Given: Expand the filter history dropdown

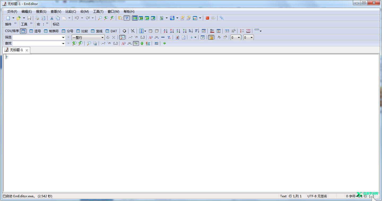Looking at the screenshot, I should (63, 37).
